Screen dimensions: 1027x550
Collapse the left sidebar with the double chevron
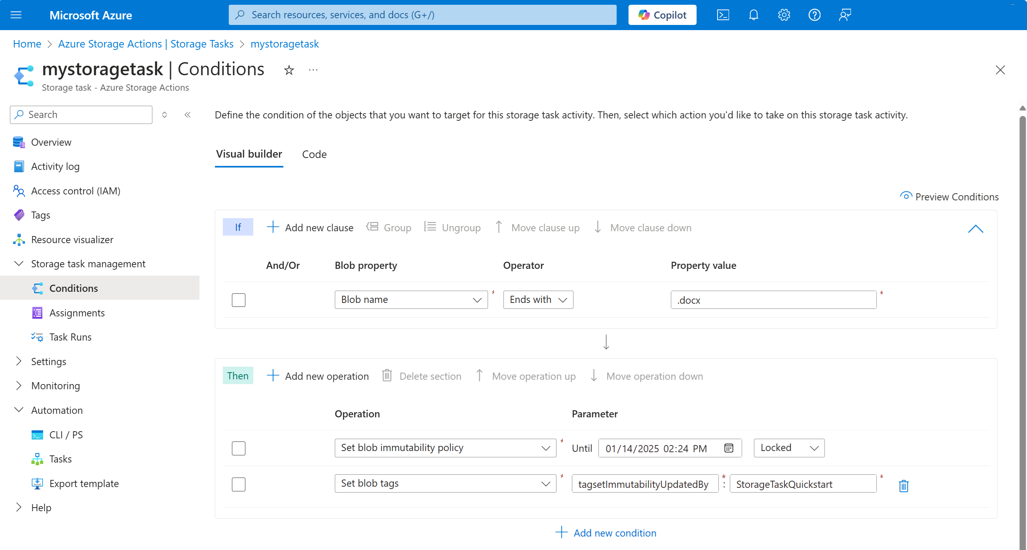pos(187,114)
